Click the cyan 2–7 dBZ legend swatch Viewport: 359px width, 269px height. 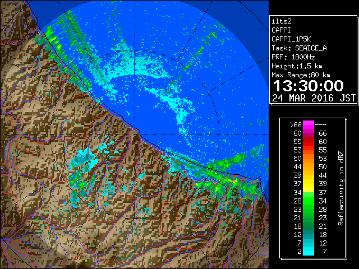(x=309, y=251)
